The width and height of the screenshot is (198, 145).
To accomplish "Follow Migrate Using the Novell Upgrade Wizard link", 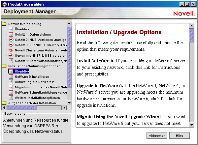I will (x=119, y=117).
